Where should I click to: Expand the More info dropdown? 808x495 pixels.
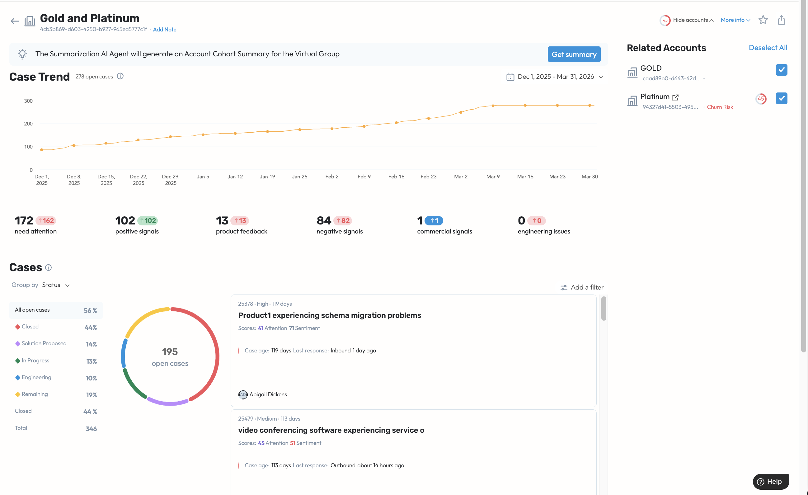(735, 20)
